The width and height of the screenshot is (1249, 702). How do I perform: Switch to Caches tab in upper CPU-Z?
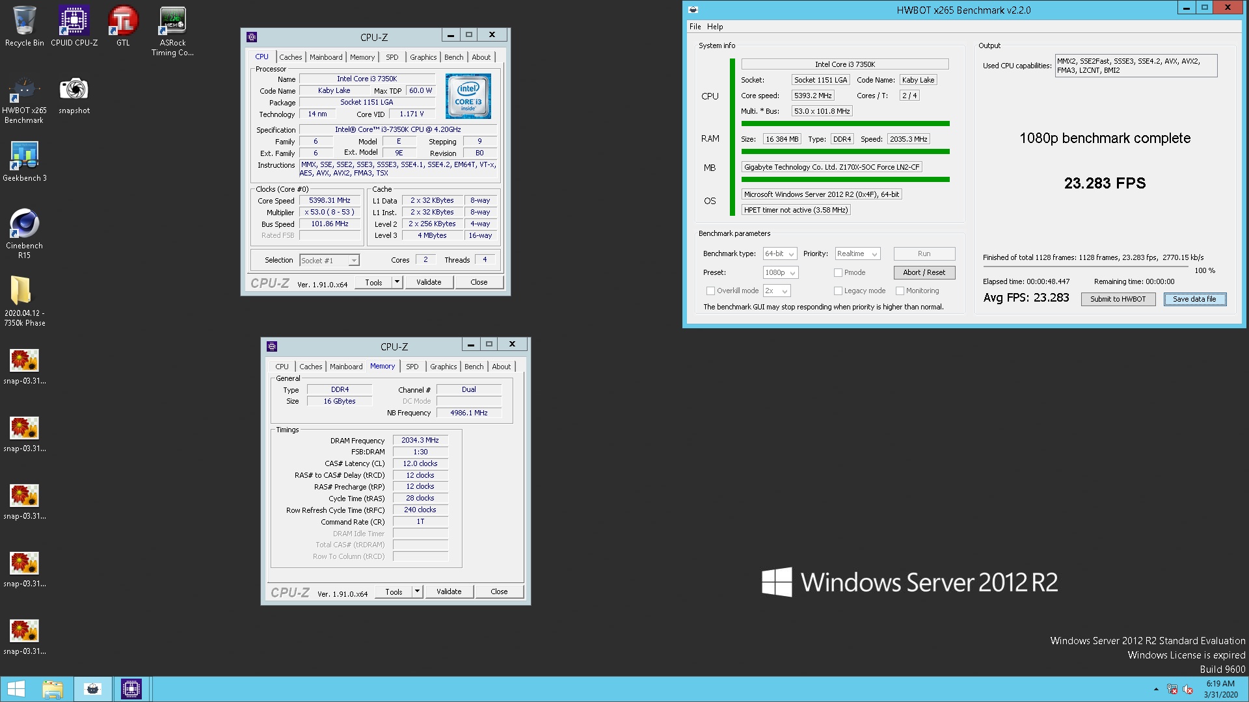tap(290, 57)
